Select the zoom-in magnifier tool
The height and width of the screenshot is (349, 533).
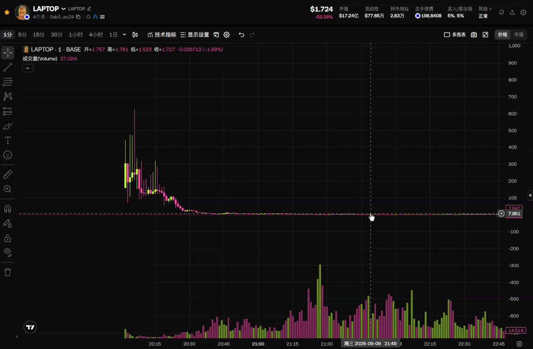point(7,189)
